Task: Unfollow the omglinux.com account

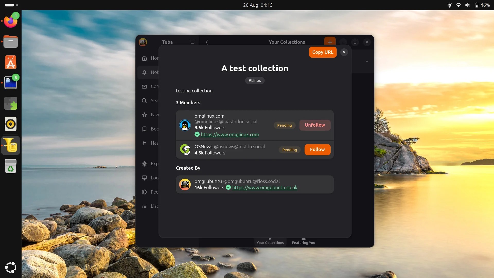Action: (x=315, y=125)
